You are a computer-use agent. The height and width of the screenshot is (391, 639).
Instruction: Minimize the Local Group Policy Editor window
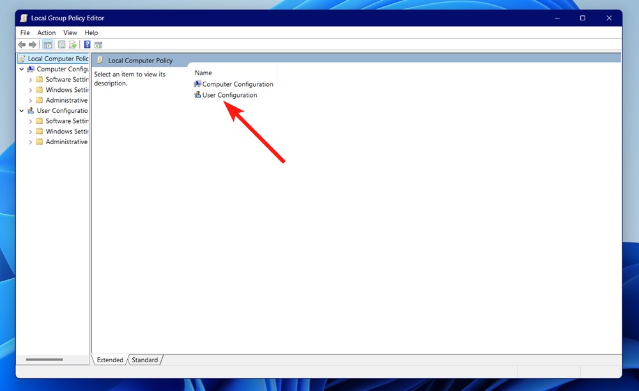pyautogui.click(x=557, y=18)
